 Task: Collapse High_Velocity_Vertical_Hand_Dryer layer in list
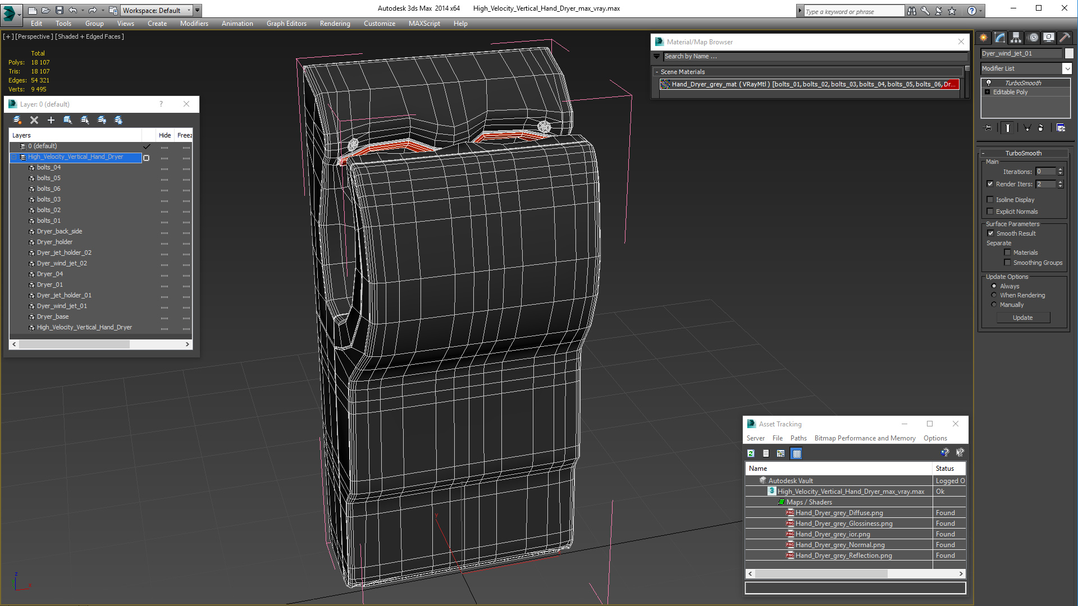[x=13, y=157]
